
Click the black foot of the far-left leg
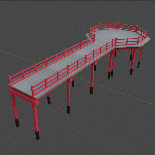pyautogui.click(x=17, y=123)
